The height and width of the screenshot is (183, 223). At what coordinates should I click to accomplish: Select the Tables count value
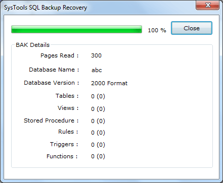point(98,96)
